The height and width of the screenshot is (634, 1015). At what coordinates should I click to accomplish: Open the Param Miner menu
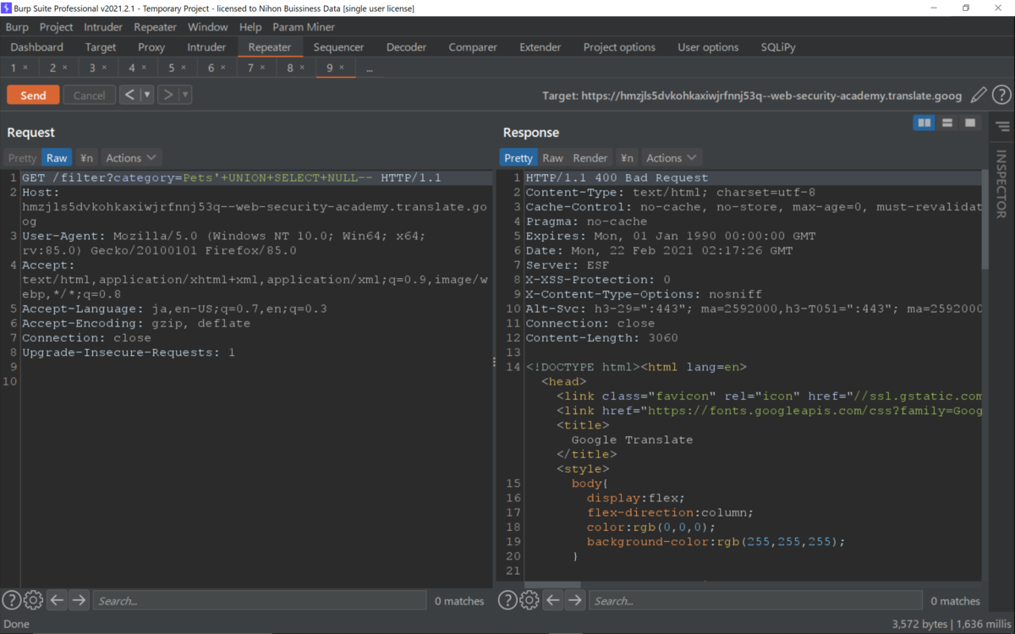[304, 27]
